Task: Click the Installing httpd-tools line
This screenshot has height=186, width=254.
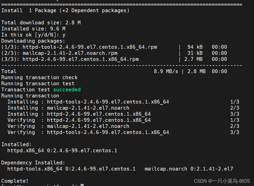Action: (x=123, y=102)
